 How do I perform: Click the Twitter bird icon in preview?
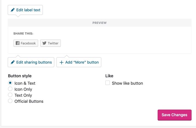coord(44,43)
